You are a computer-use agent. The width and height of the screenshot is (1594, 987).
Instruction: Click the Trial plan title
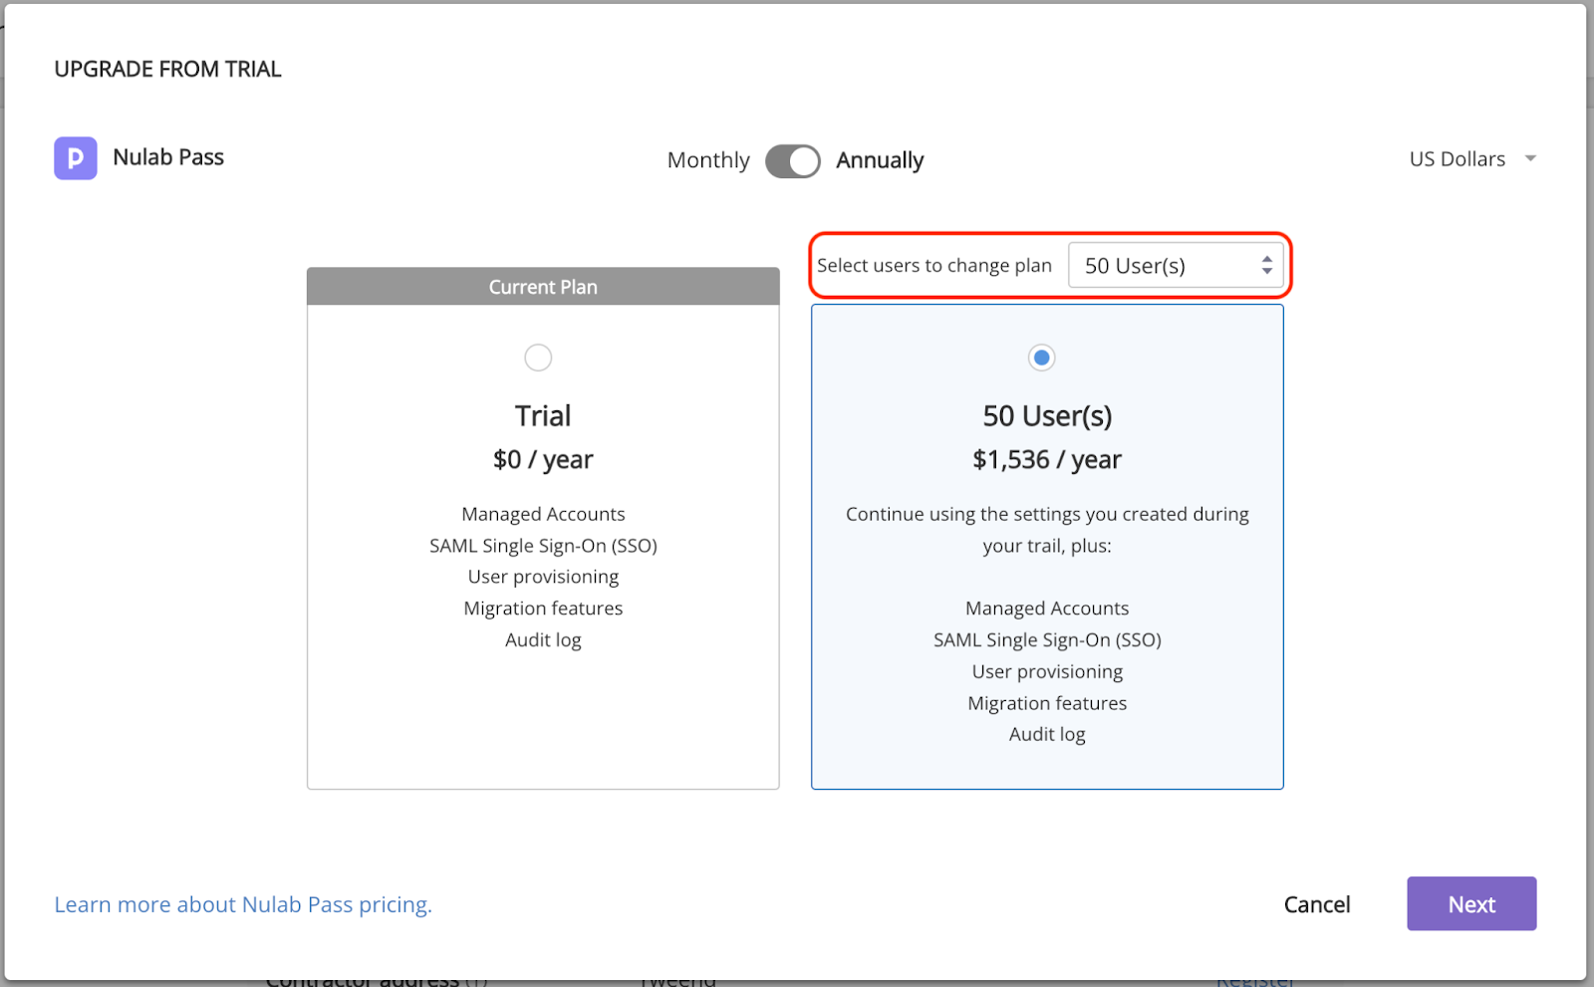tap(543, 416)
